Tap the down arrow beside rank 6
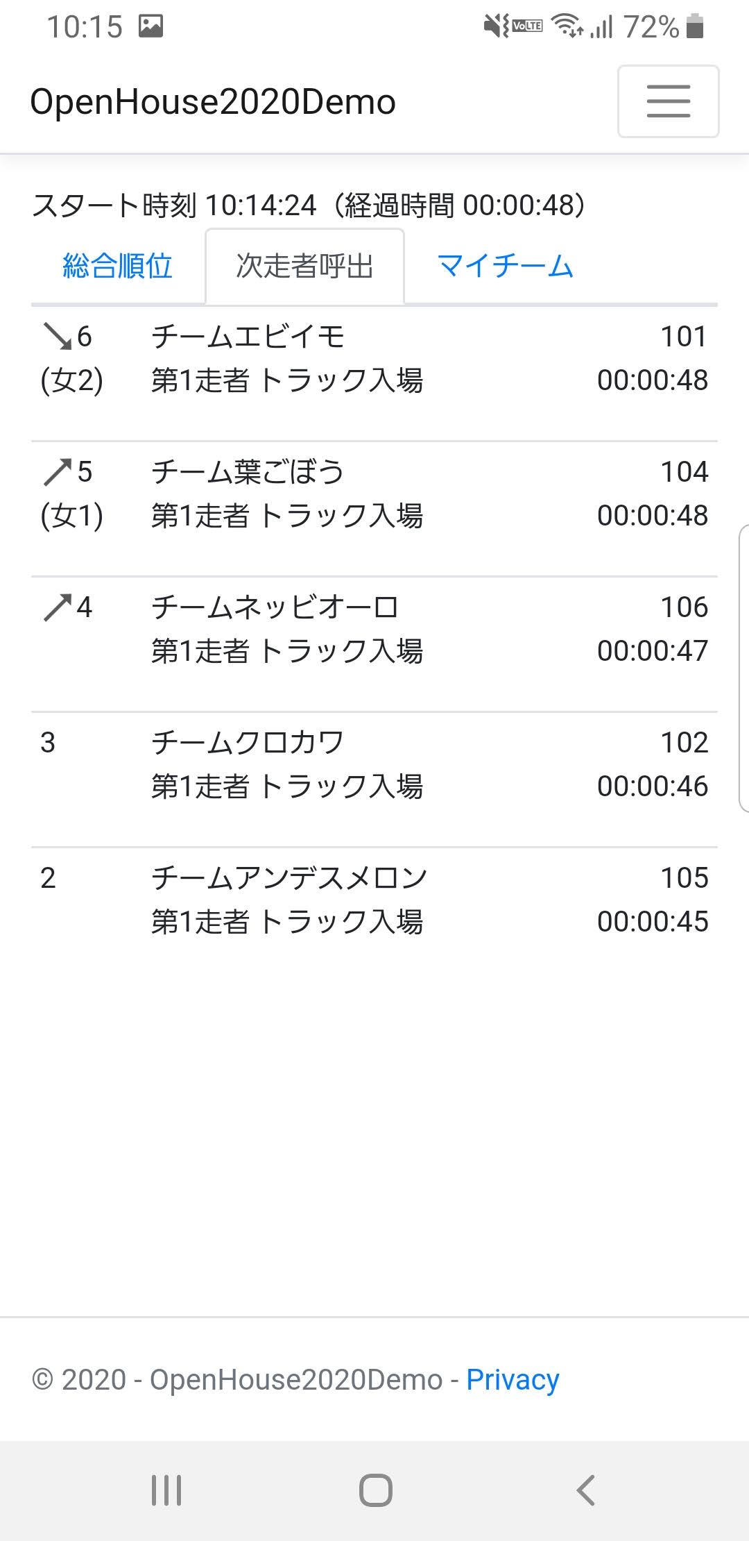The height and width of the screenshot is (1541, 749). [x=57, y=337]
